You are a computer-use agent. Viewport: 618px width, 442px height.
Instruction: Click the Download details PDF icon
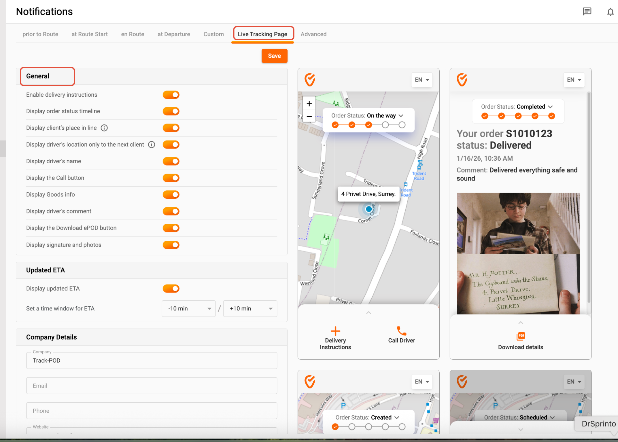click(521, 336)
